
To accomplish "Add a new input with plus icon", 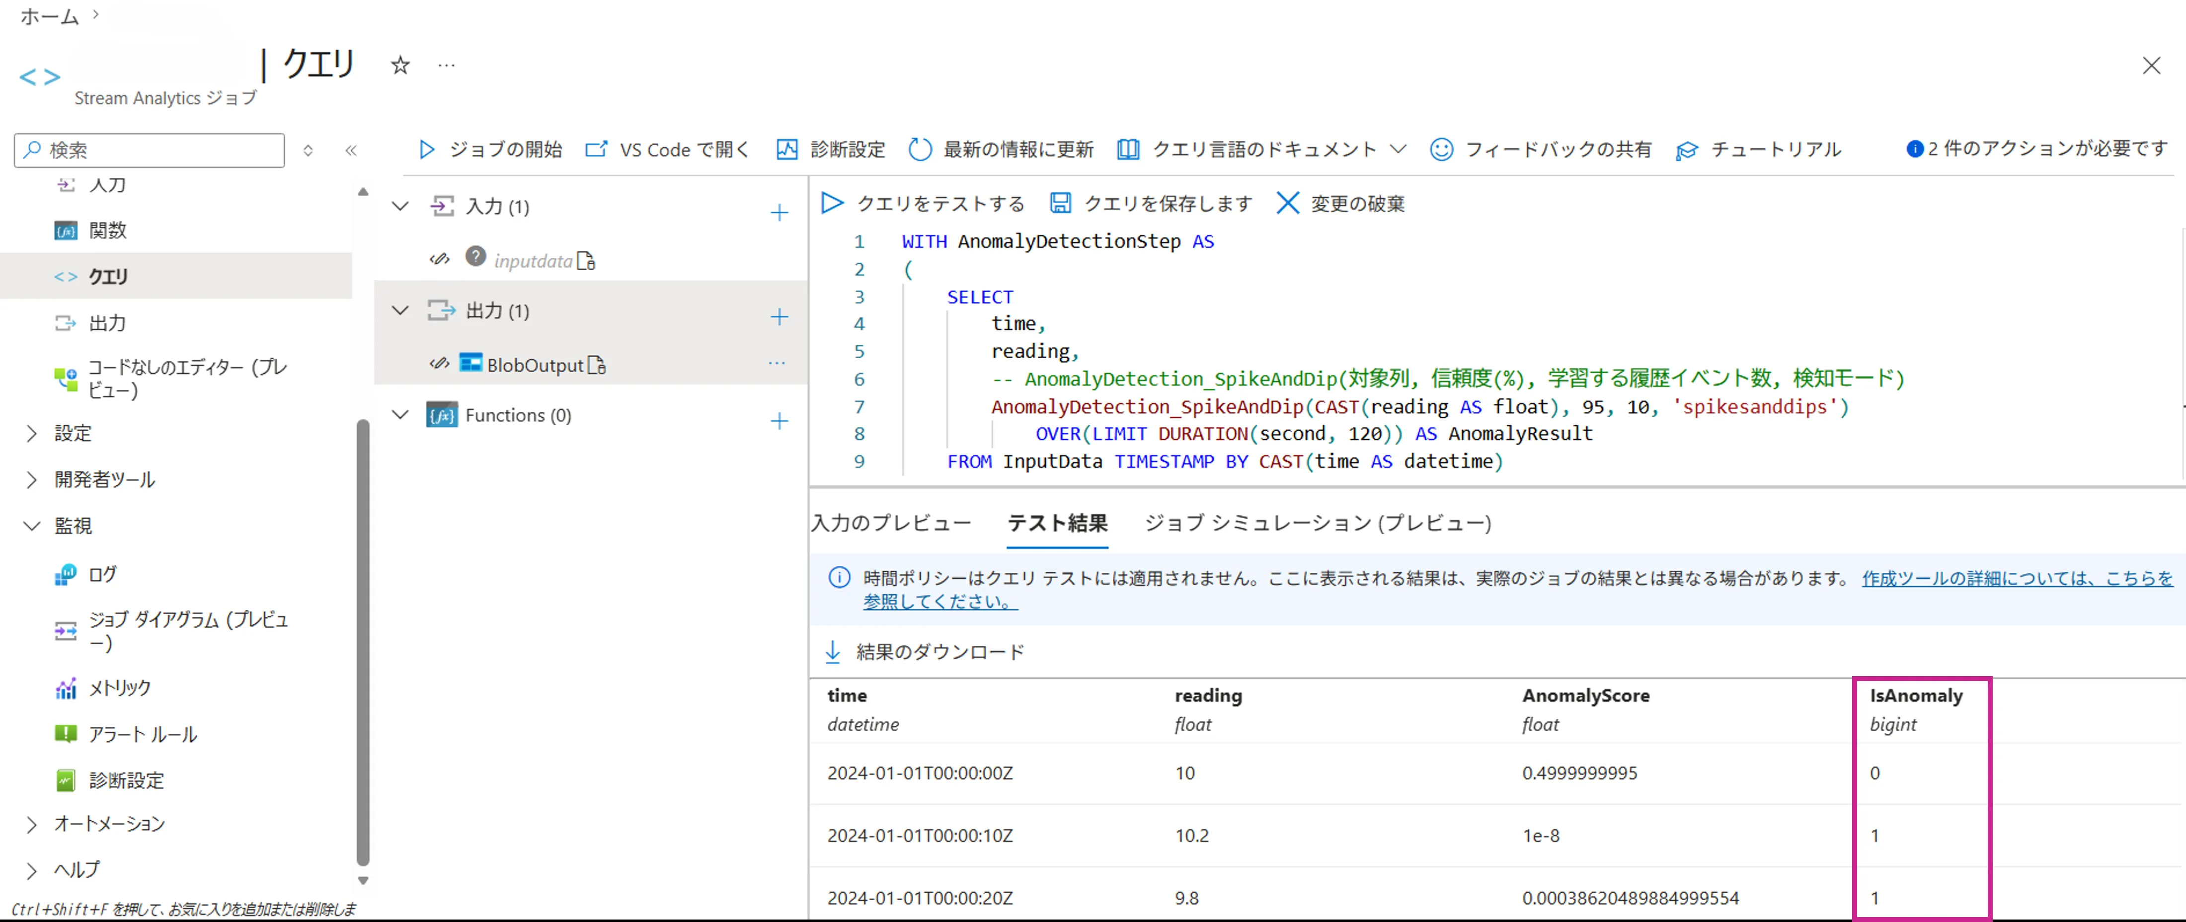I will pyautogui.click(x=779, y=212).
